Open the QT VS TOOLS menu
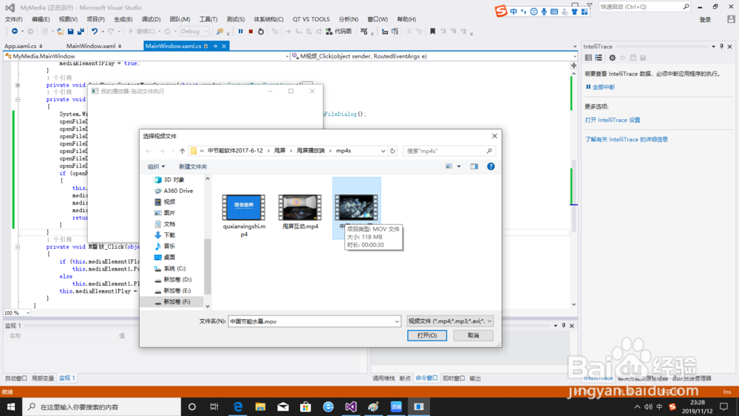Viewport: 739px width, 416px height. pyautogui.click(x=311, y=19)
